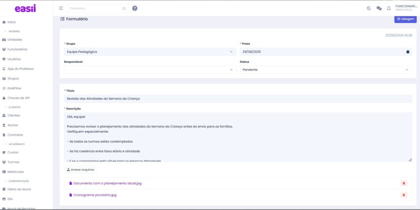The height and width of the screenshot is (210, 420).
Task: Delete Cronograma provisório.jpg attachment
Action: [404, 195]
